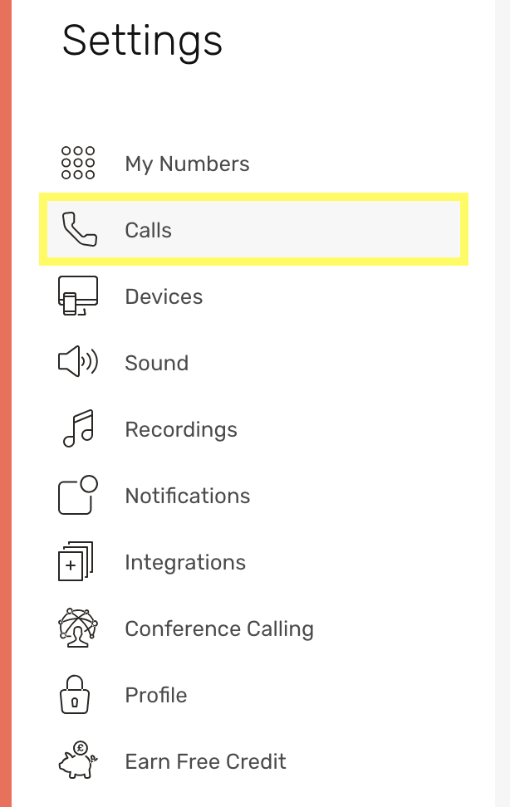Select the Conference Calling globe icon

76,628
